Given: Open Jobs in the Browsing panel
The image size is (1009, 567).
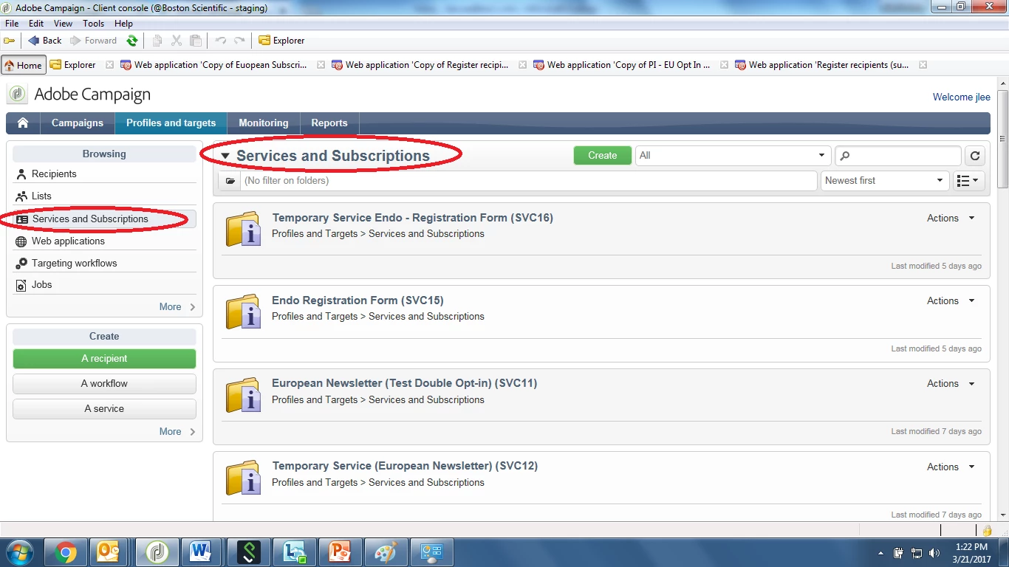Looking at the screenshot, I should click(x=41, y=285).
